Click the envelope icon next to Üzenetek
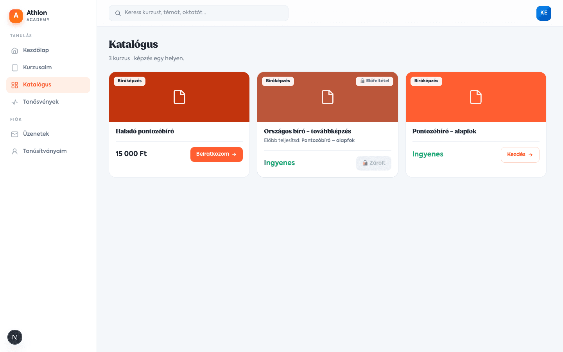The image size is (563, 352). (x=15, y=134)
